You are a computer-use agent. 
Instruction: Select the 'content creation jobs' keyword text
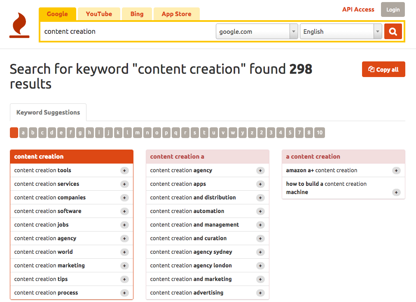[41, 225]
